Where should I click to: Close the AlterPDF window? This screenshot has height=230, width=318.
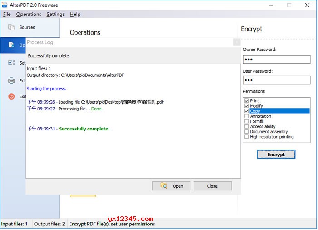tap(307, 5)
